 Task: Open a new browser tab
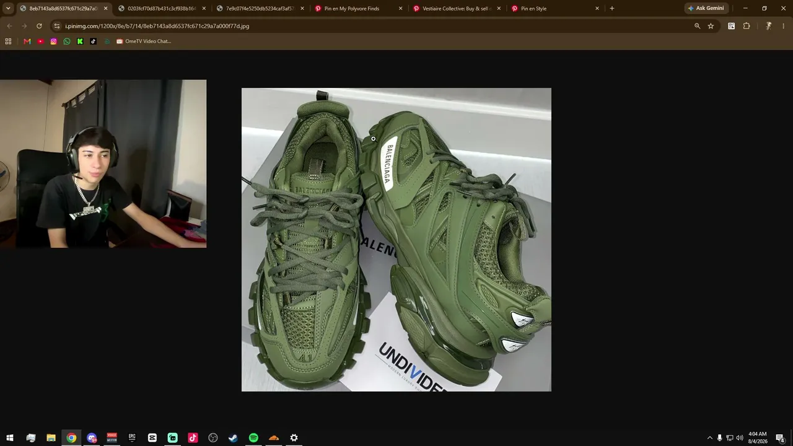pyautogui.click(x=612, y=8)
